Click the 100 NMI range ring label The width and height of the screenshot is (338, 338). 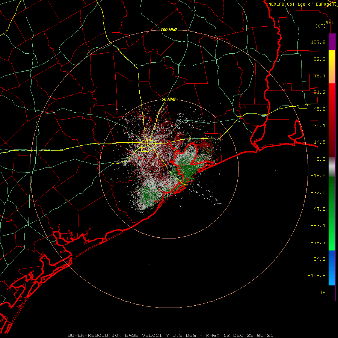click(x=169, y=30)
